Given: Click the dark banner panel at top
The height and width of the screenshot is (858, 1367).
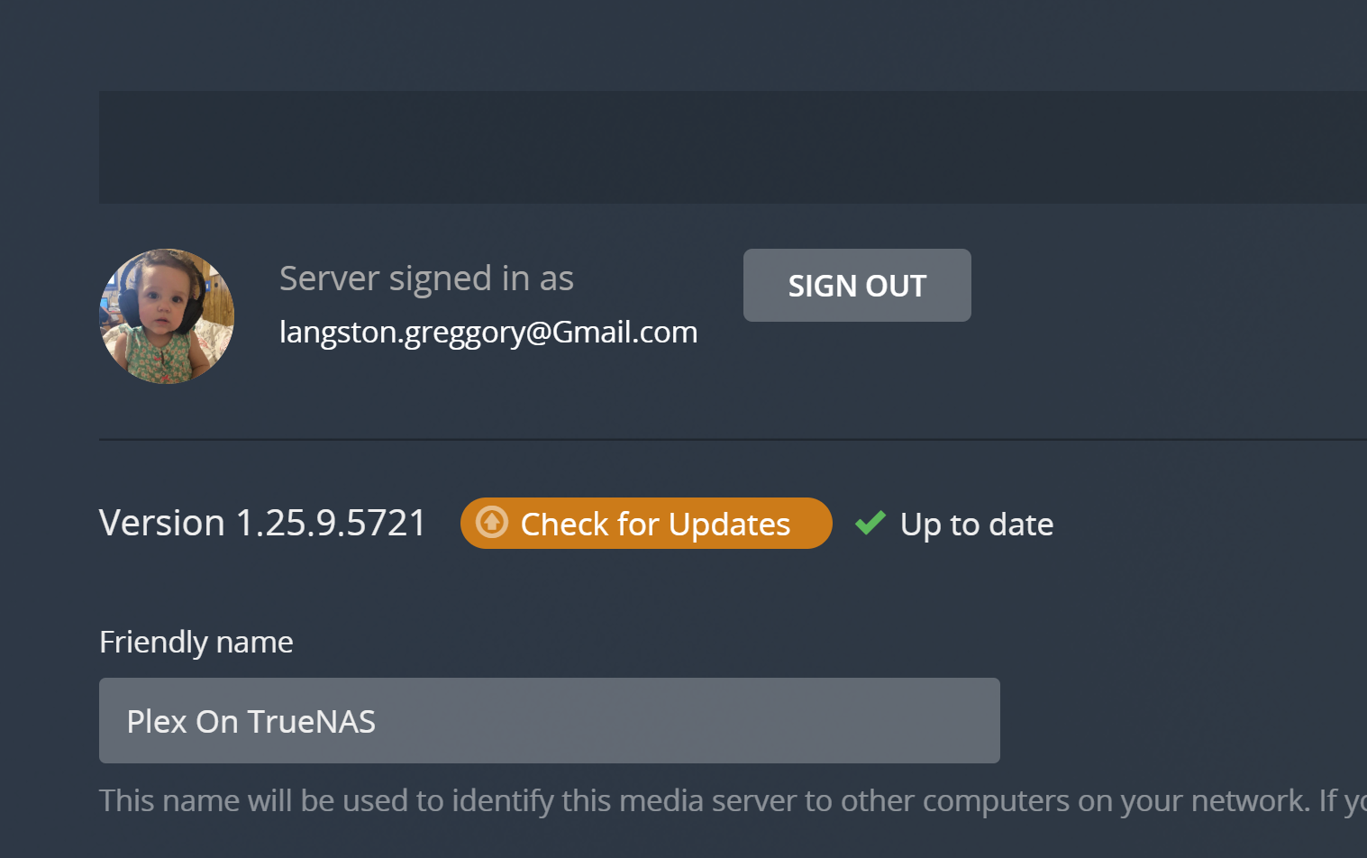Looking at the screenshot, I should click(x=732, y=147).
